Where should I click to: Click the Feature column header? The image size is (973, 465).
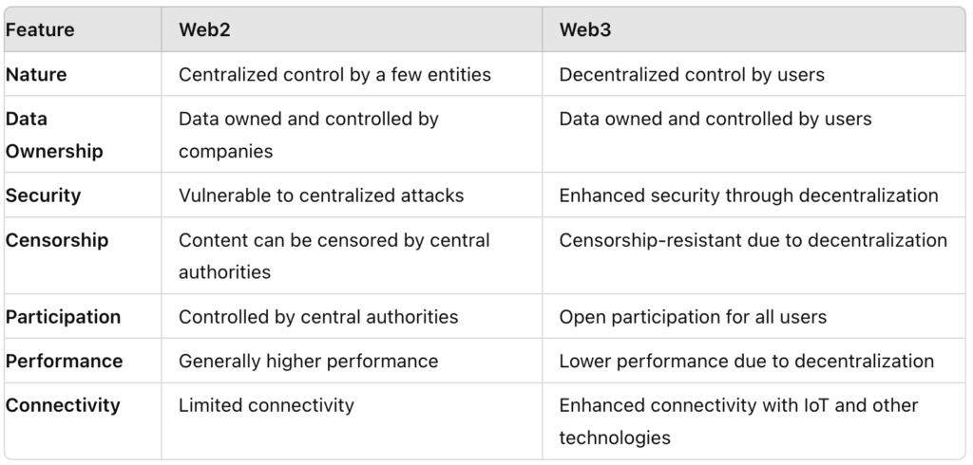coord(39,29)
